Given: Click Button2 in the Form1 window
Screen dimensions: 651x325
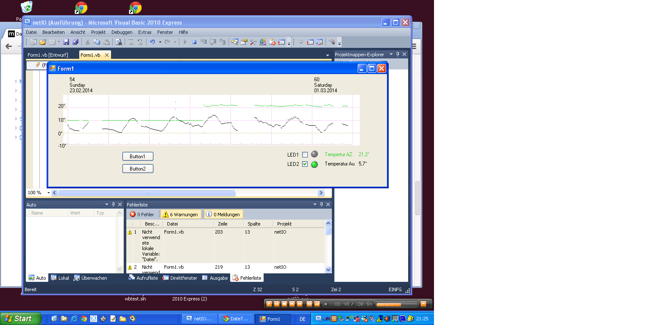Looking at the screenshot, I should (138, 169).
